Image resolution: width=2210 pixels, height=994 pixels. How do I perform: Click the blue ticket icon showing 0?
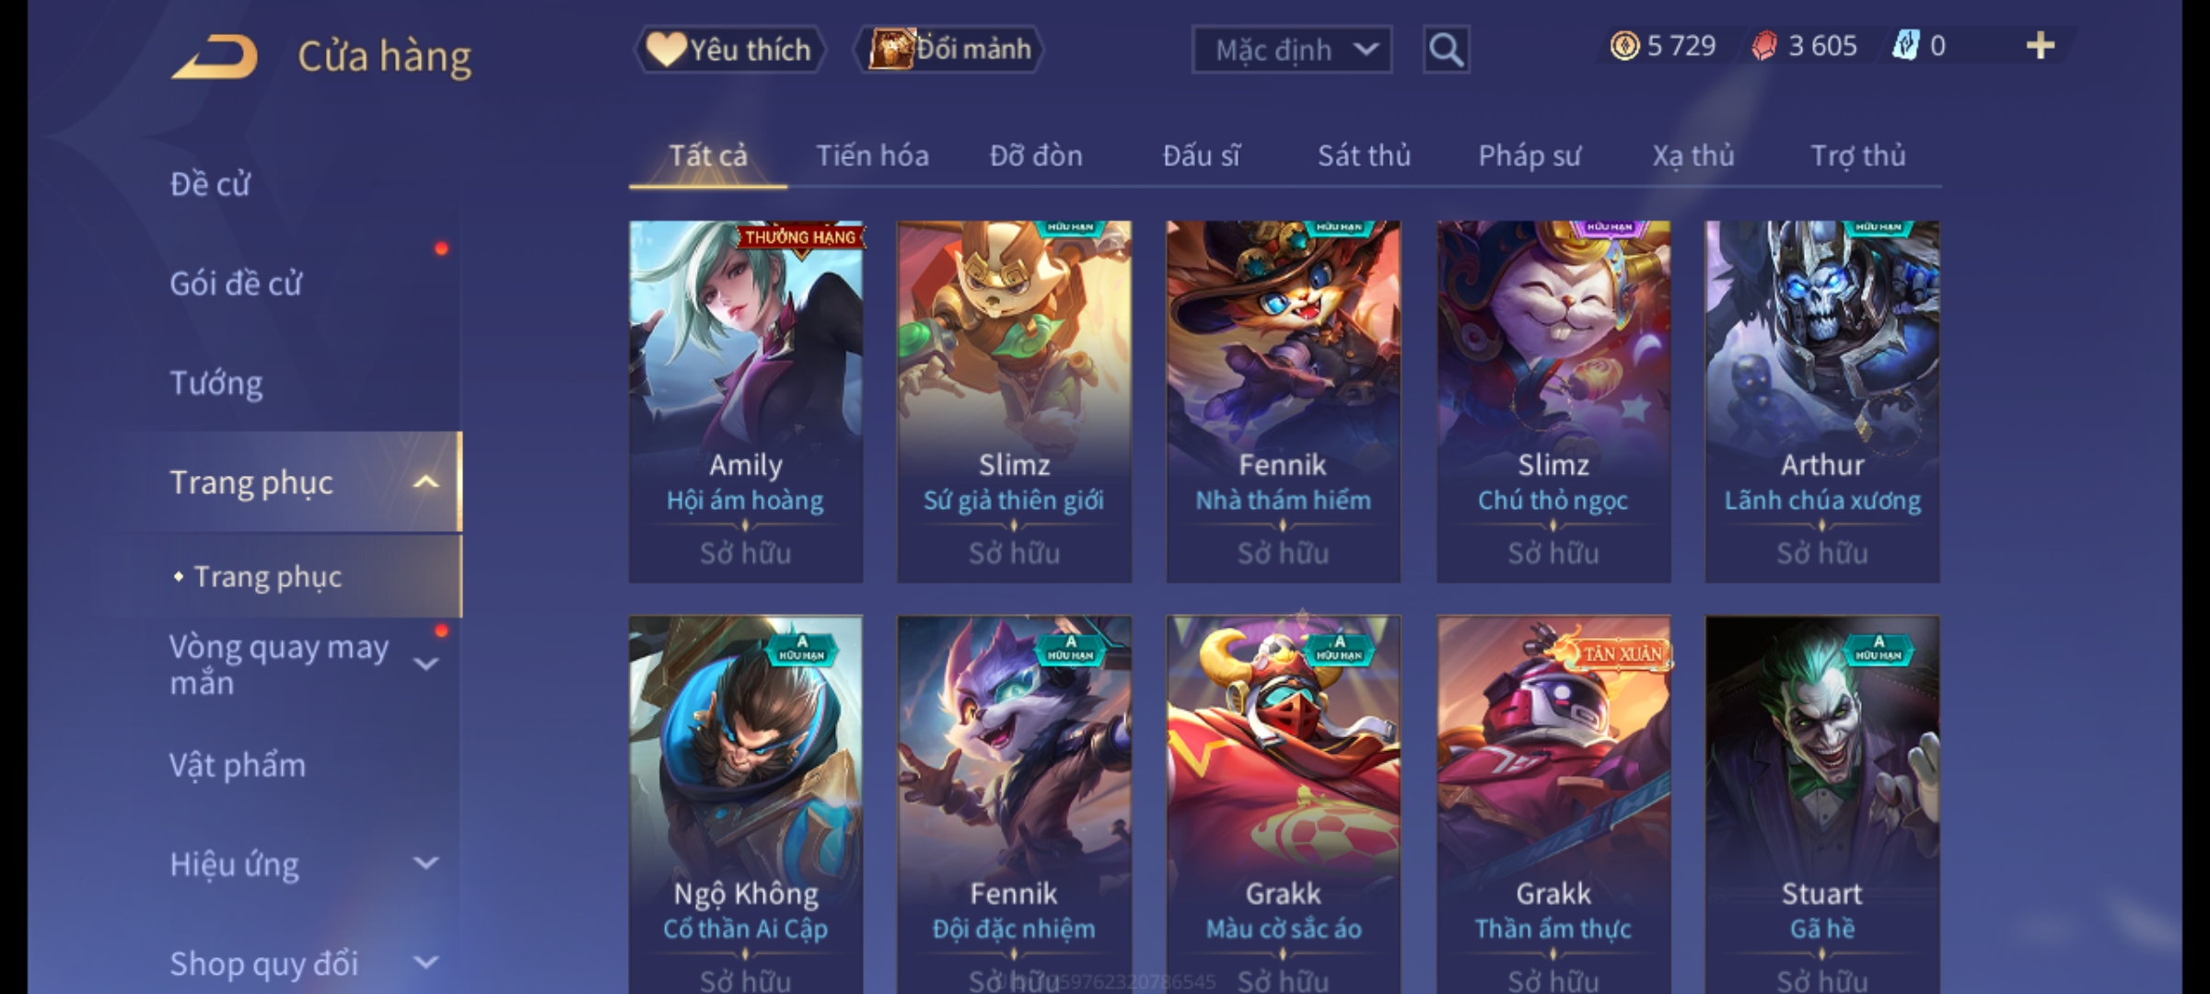coord(1905,45)
